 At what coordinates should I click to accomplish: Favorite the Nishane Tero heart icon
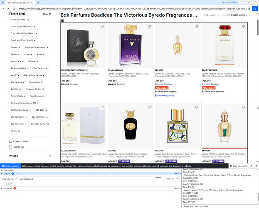point(196,107)
